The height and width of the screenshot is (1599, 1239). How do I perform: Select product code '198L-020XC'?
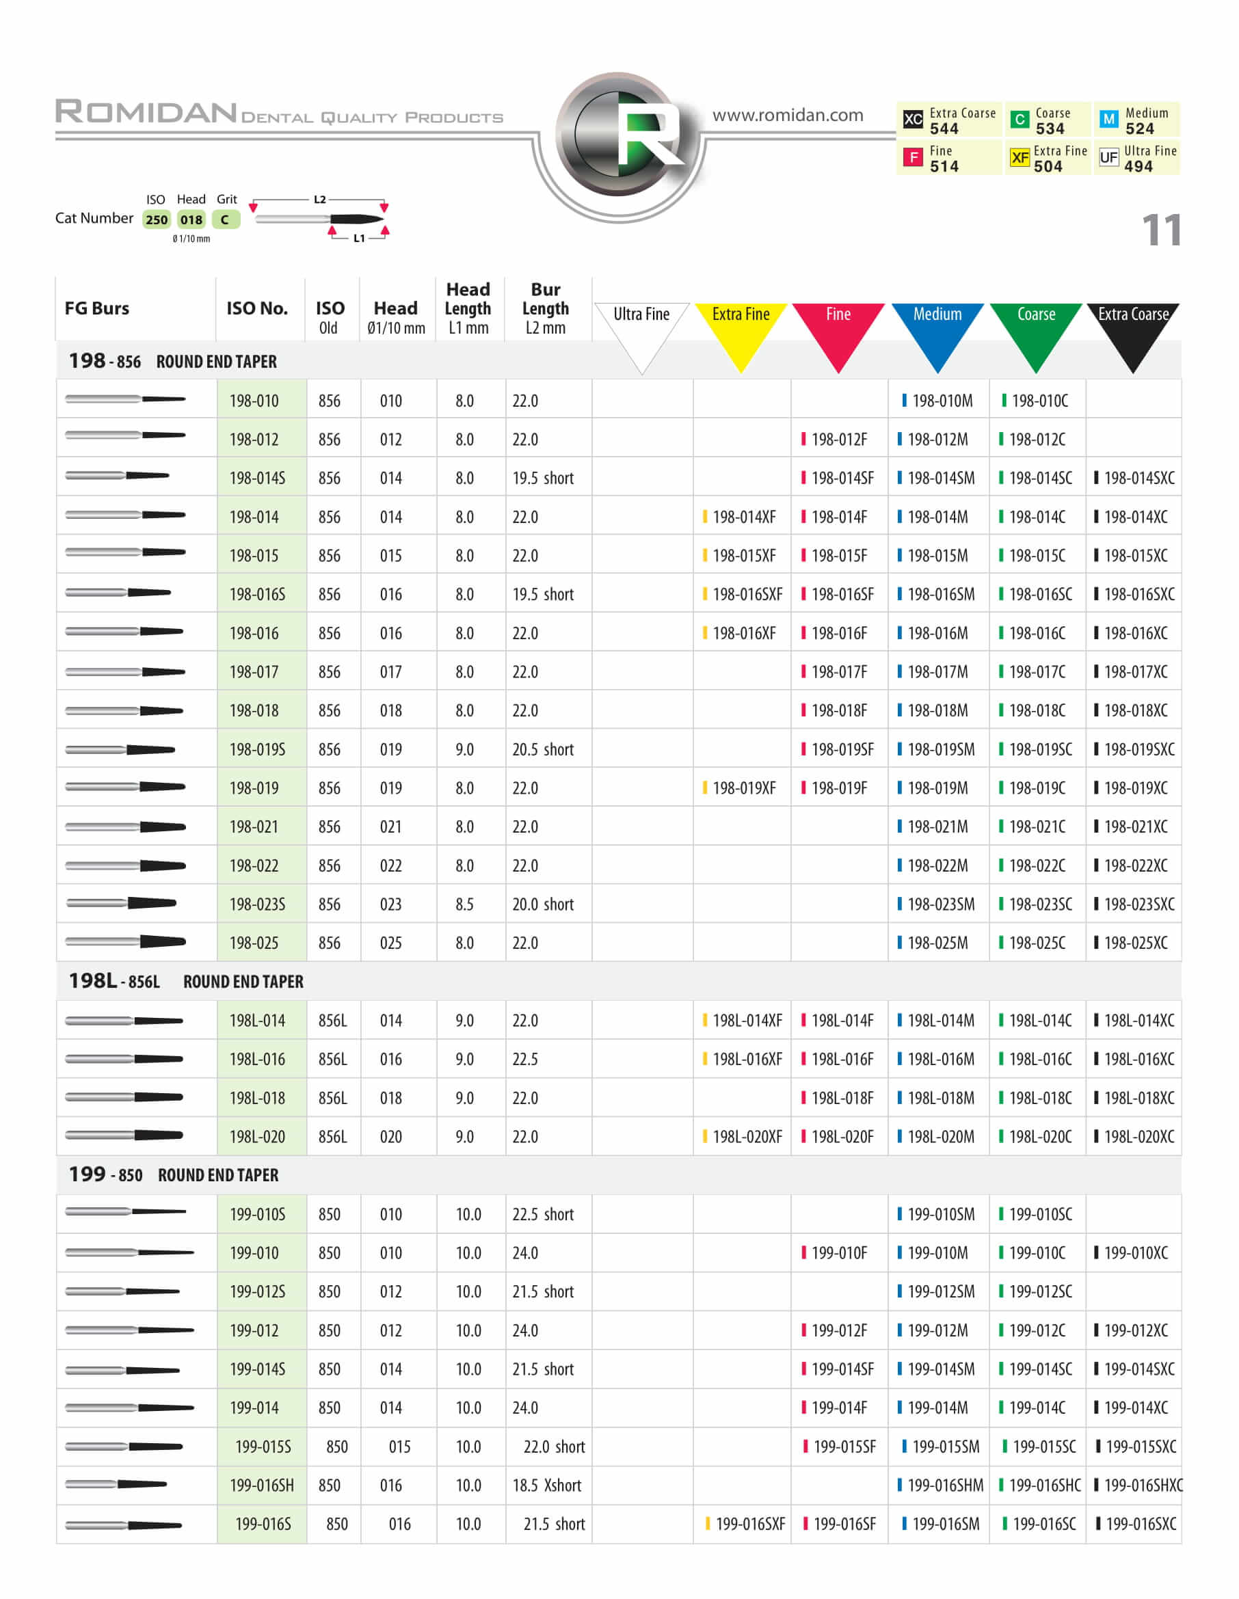(1134, 1137)
